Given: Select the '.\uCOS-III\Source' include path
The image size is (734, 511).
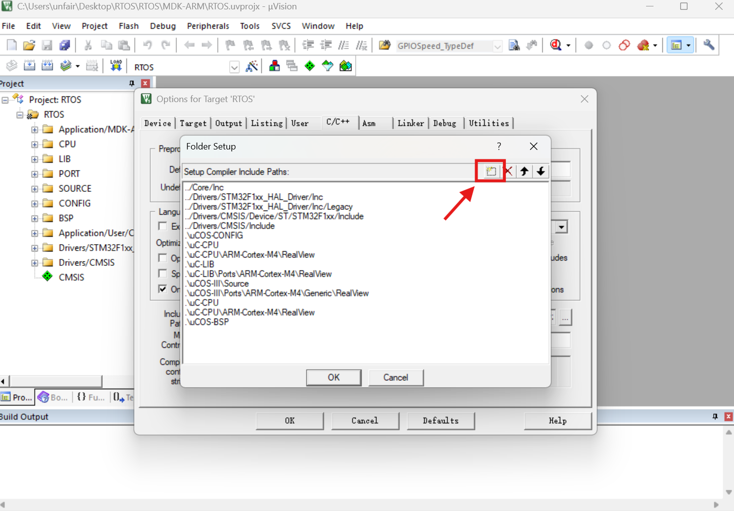Looking at the screenshot, I should tap(217, 284).
